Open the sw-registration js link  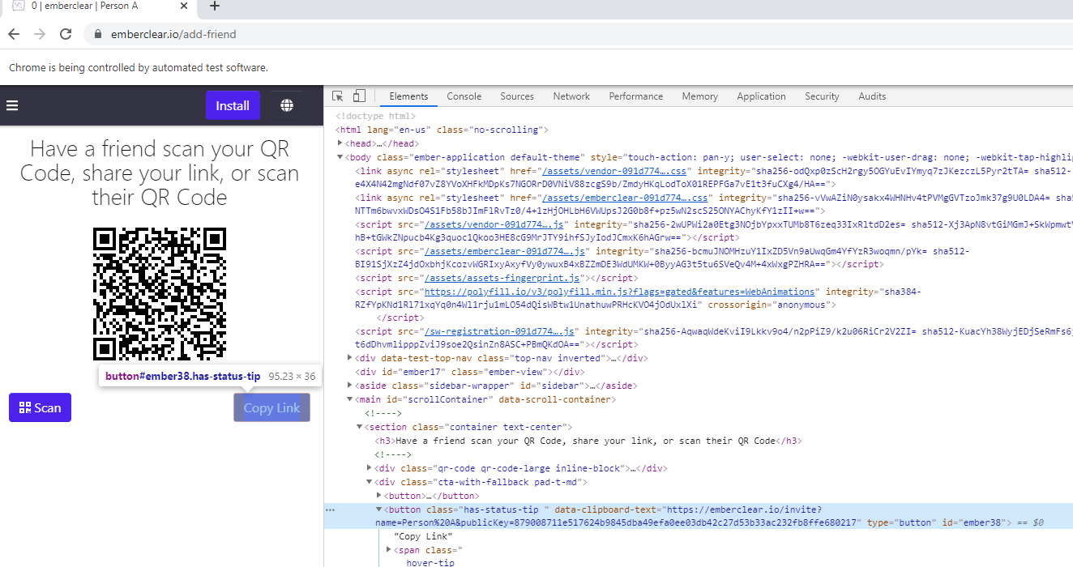[x=499, y=331]
